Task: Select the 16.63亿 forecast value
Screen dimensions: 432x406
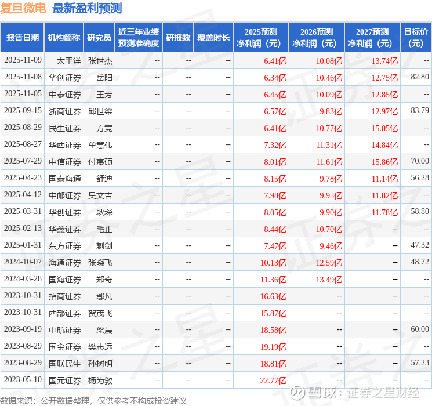Action: 273,296
